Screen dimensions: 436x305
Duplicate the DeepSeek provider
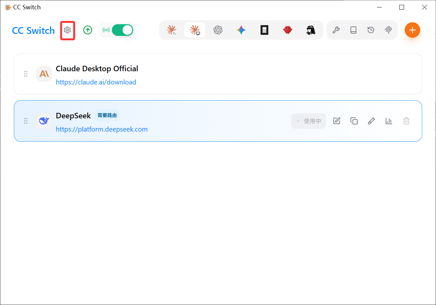[x=354, y=121]
